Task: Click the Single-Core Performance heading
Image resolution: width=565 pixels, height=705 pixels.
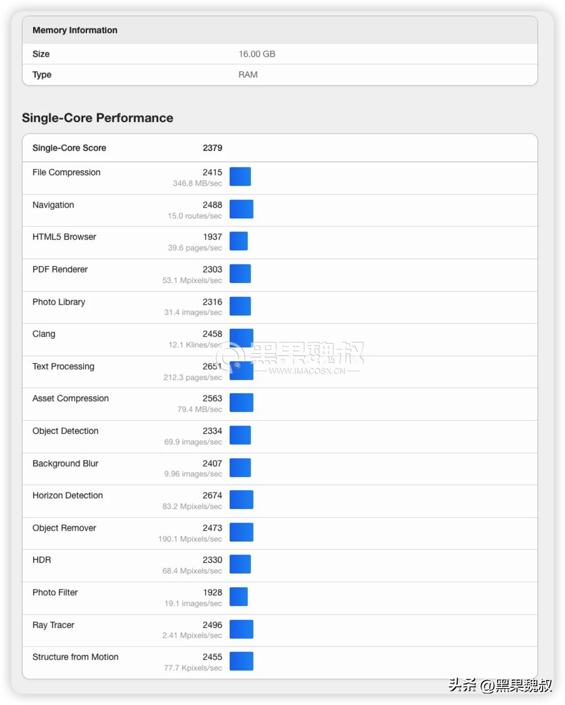Action: pyautogui.click(x=97, y=118)
